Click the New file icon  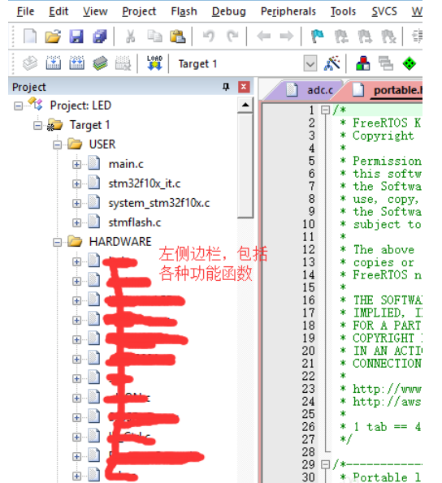click(x=30, y=36)
